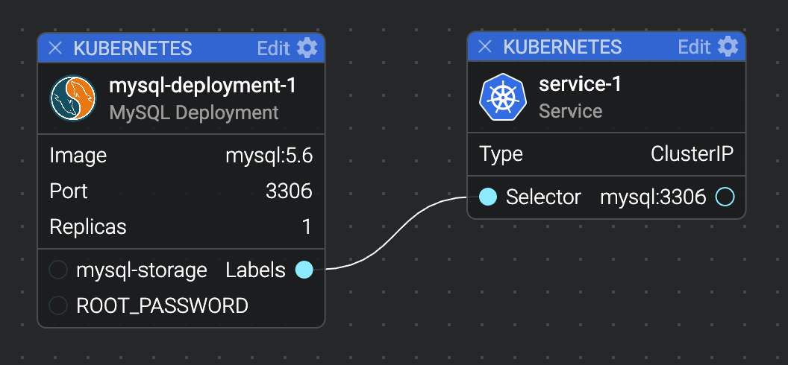The image size is (788, 365).
Task: Click Edit on service-1 header
Action: tap(694, 47)
